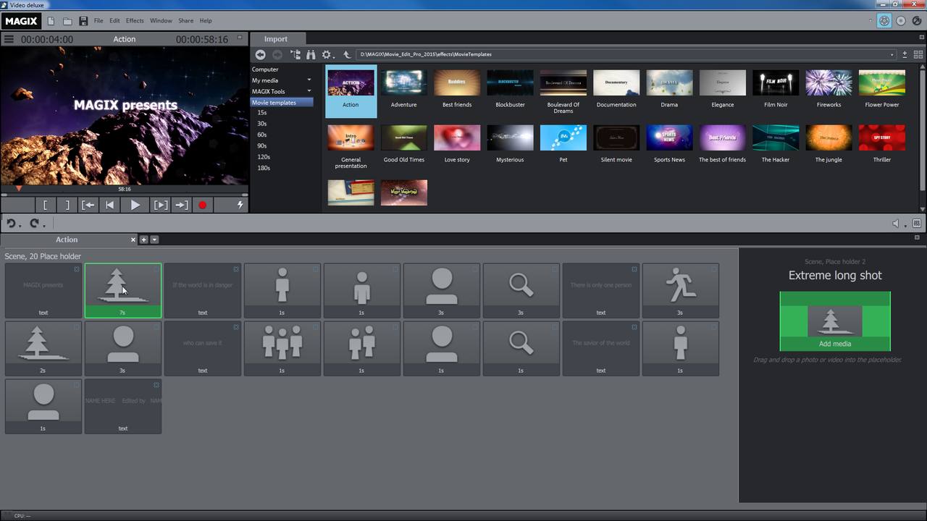Go back with the Import panel back arrow

[261, 54]
